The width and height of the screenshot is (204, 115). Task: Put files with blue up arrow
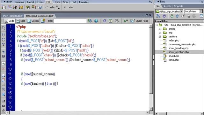pyautogui.click(x=177, y=16)
